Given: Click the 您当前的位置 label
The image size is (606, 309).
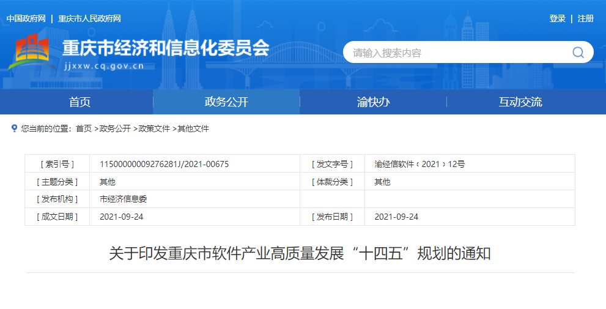Looking at the screenshot, I should pos(46,128).
